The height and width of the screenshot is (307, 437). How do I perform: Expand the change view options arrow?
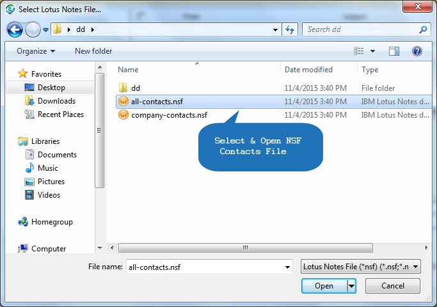tap(372, 51)
